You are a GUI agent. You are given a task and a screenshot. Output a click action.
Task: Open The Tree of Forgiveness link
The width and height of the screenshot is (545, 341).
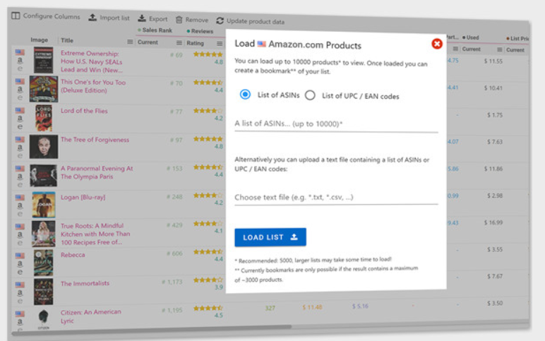95,140
